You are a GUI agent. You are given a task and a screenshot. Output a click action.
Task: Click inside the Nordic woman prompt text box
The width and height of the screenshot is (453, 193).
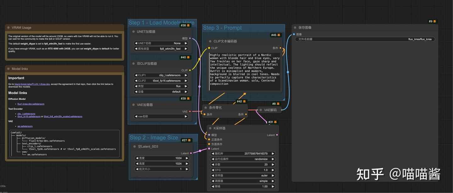[x=245, y=72]
